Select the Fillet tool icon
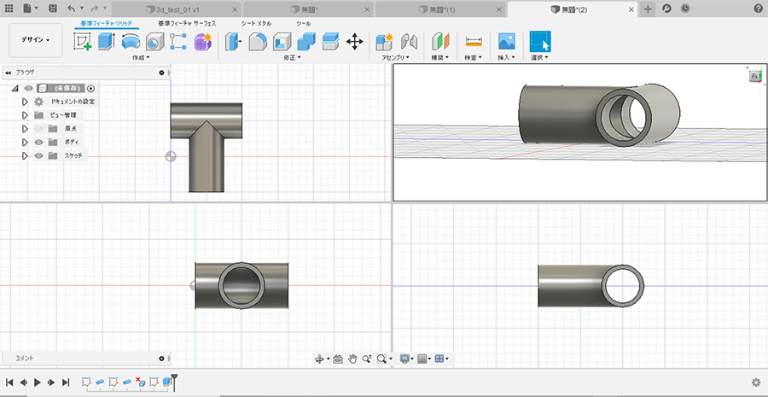 [258, 41]
